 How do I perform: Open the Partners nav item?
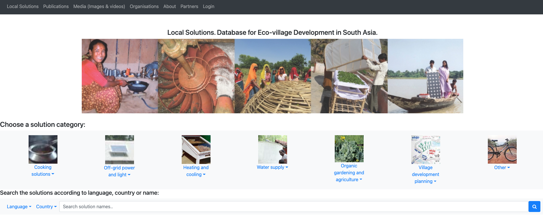[x=189, y=6]
